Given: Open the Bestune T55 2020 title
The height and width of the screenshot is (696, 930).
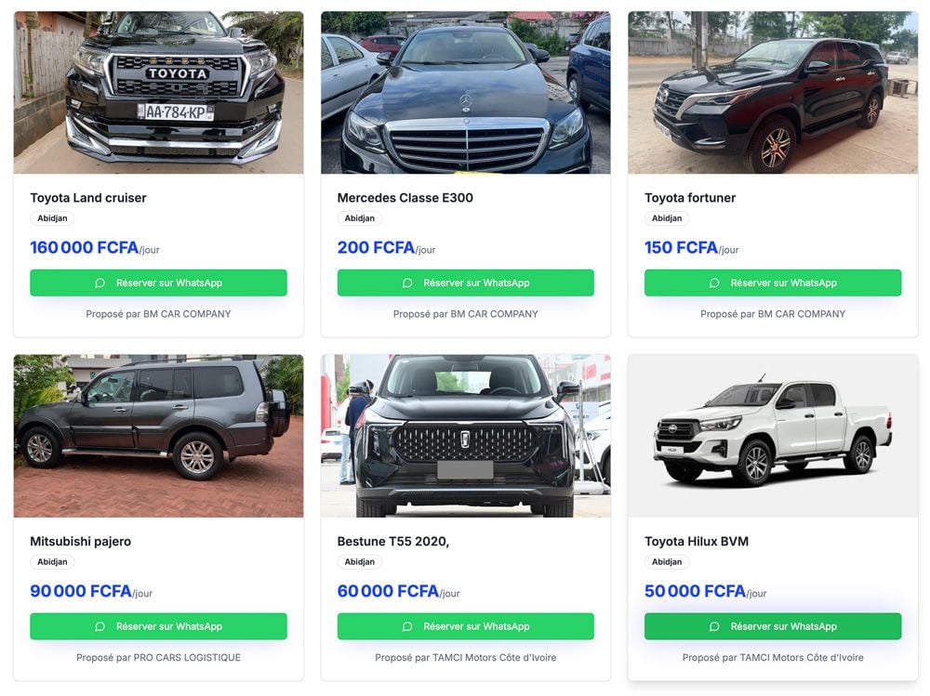Looking at the screenshot, I should coord(392,541).
